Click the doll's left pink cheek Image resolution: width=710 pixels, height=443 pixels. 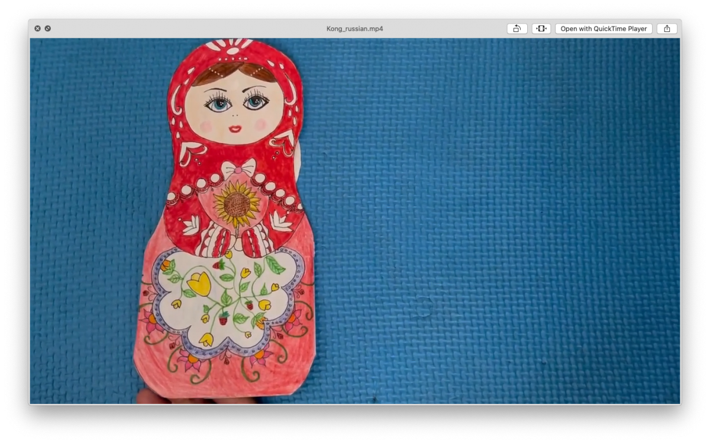(205, 126)
